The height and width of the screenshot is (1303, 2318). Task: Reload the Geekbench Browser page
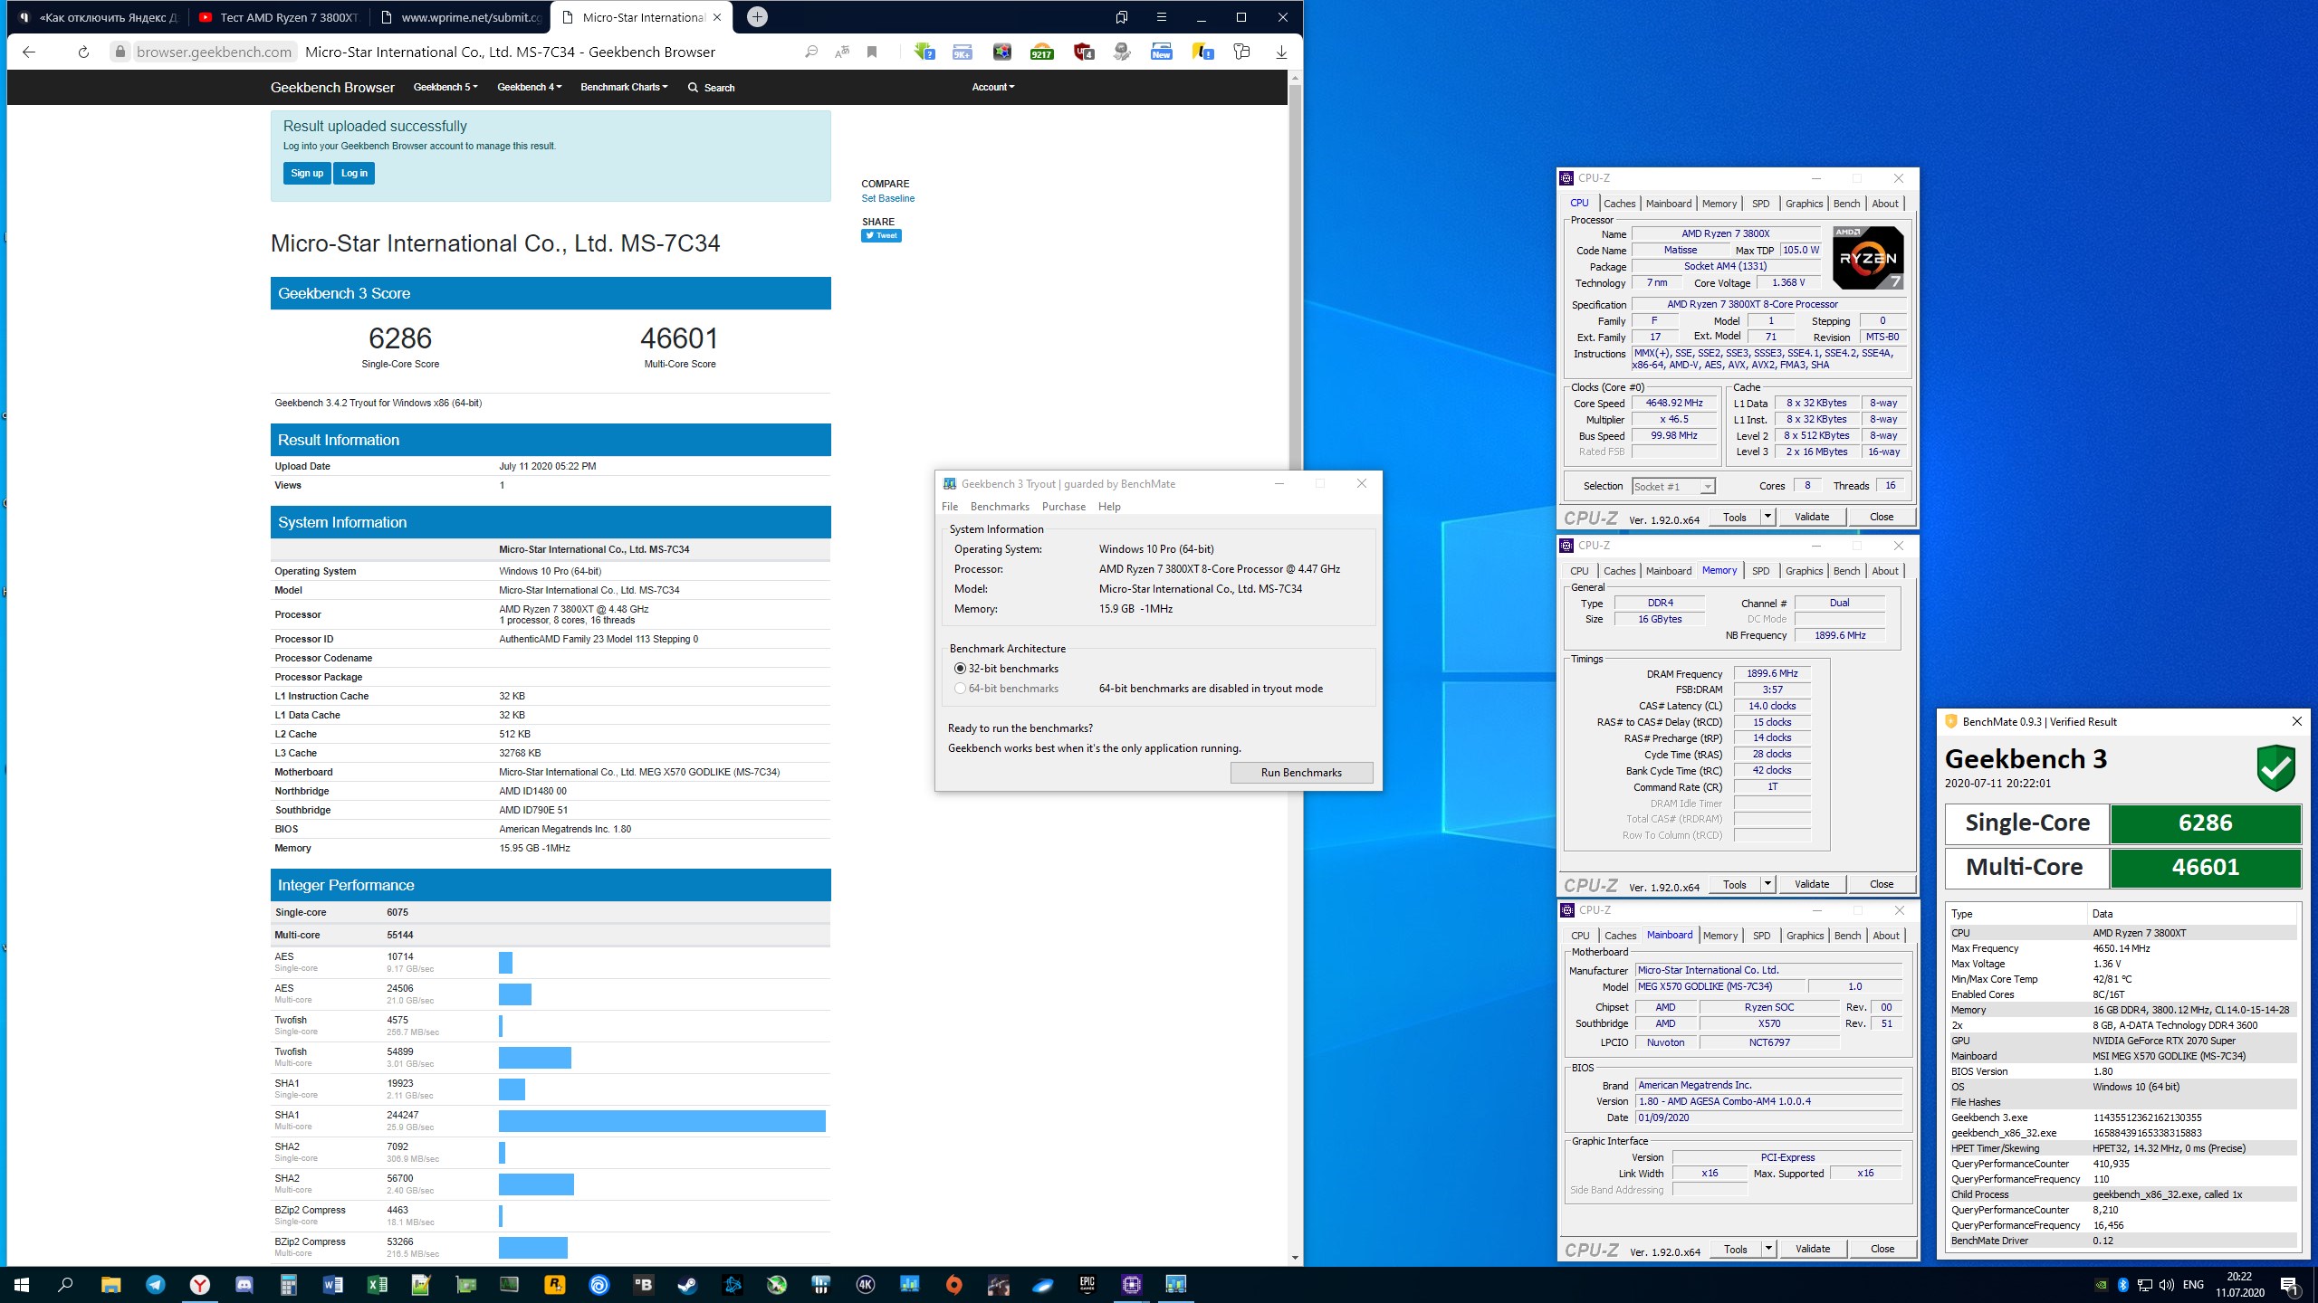click(83, 52)
